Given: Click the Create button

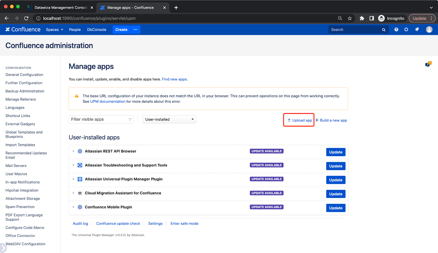Looking at the screenshot, I should (121, 30).
